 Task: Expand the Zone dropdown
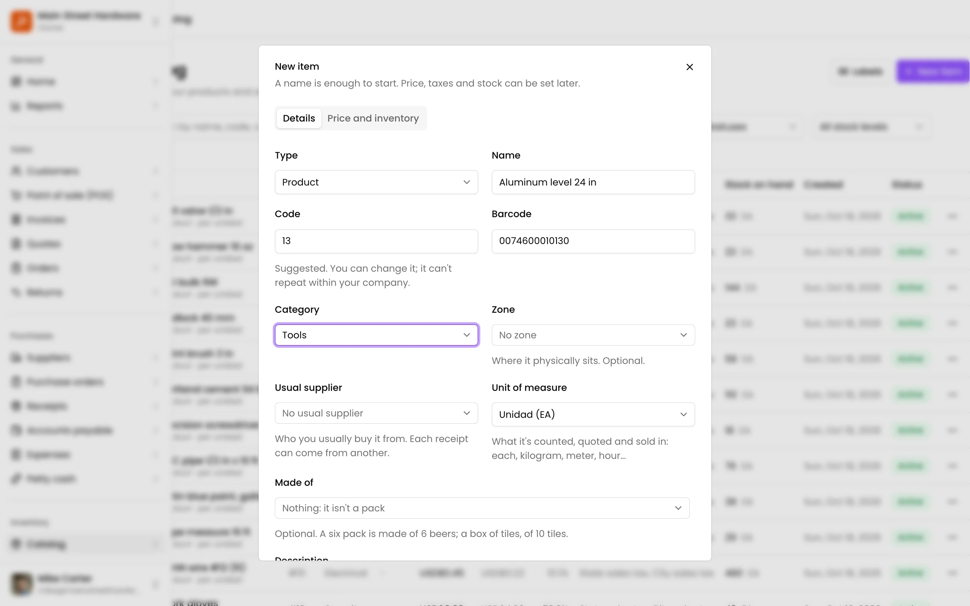(593, 335)
